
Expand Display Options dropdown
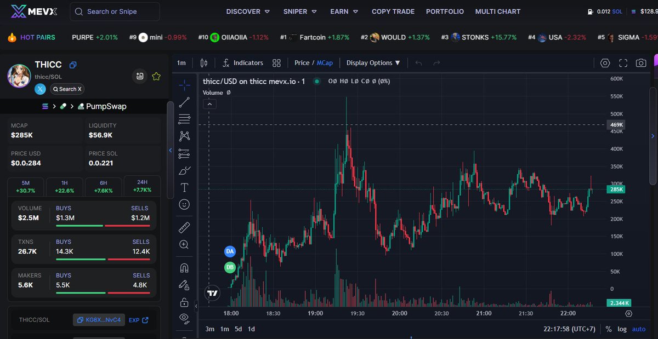(373, 63)
